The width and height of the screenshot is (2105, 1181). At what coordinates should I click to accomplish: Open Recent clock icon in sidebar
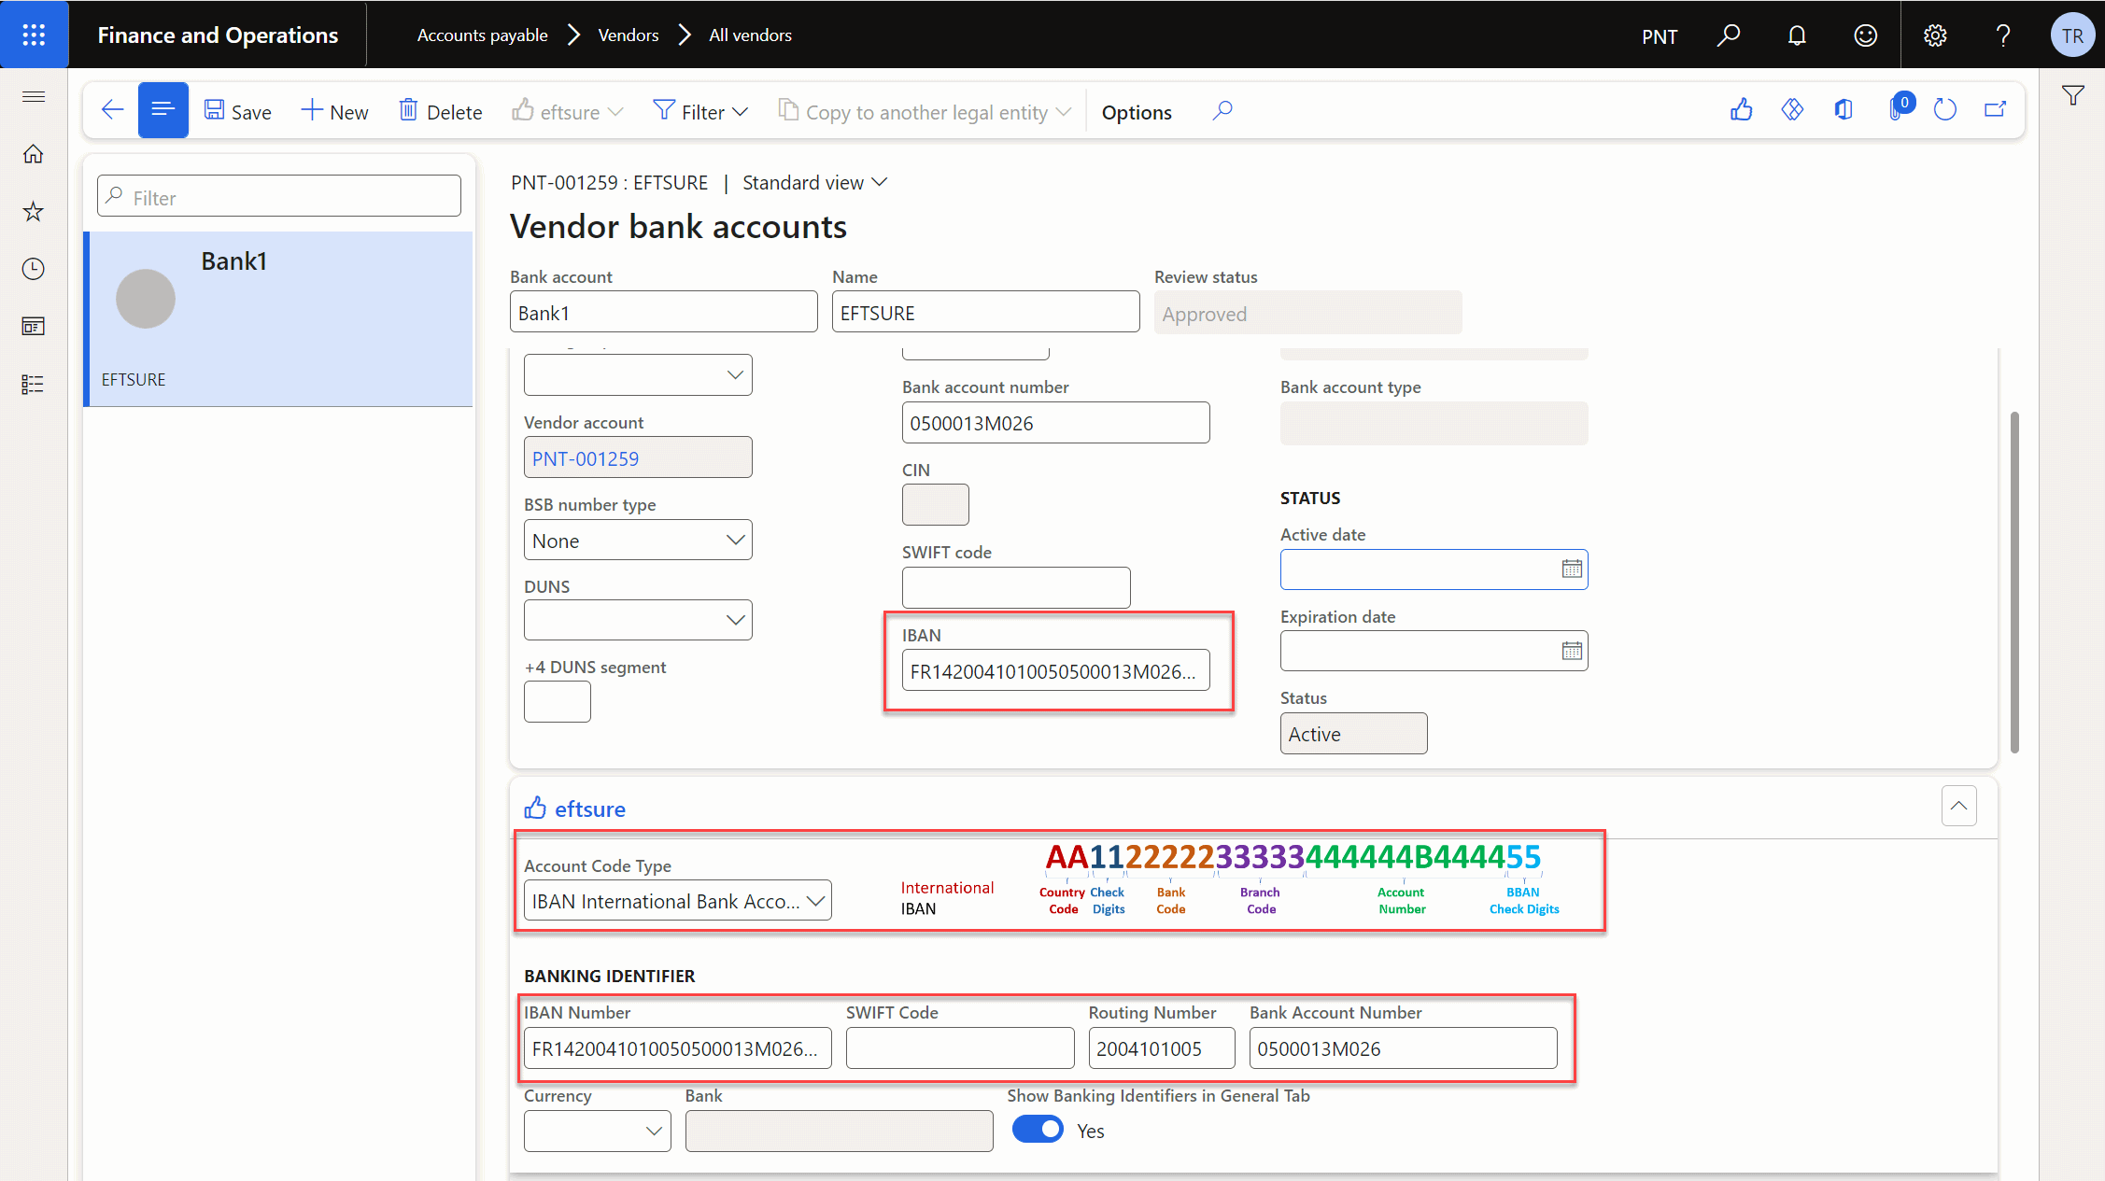pos(34,269)
